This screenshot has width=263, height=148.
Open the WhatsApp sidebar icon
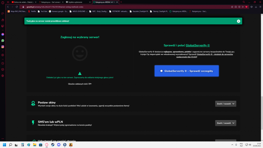pos(3,40)
